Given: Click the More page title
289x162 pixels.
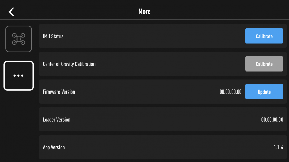Looking at the screenshot, I should tap(144, 12).
